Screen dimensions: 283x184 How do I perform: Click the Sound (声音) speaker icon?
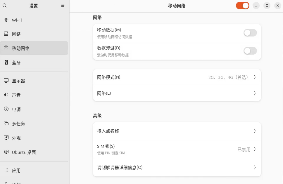6,95
